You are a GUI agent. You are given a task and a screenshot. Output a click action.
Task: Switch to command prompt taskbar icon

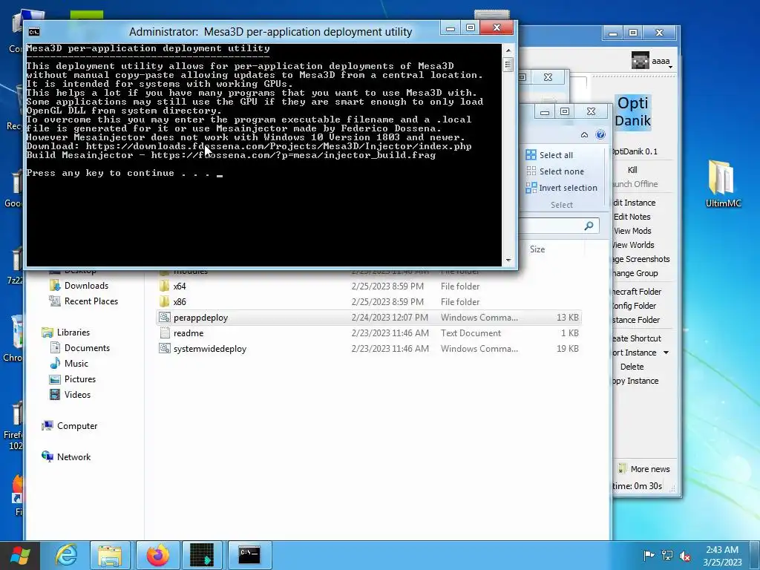coord(249,554)
